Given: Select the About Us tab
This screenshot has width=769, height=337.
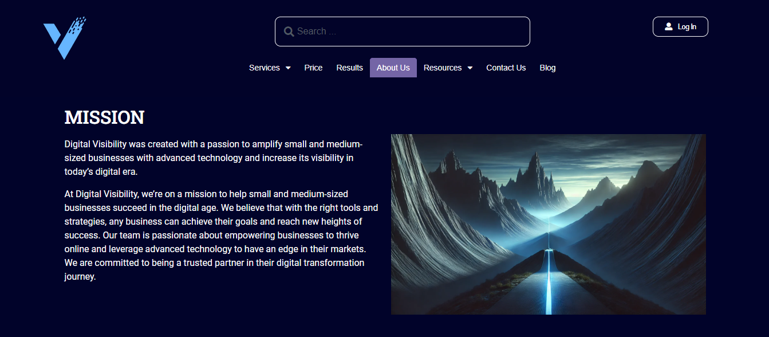Looking at the screenshot, I should tap(393, 68).
